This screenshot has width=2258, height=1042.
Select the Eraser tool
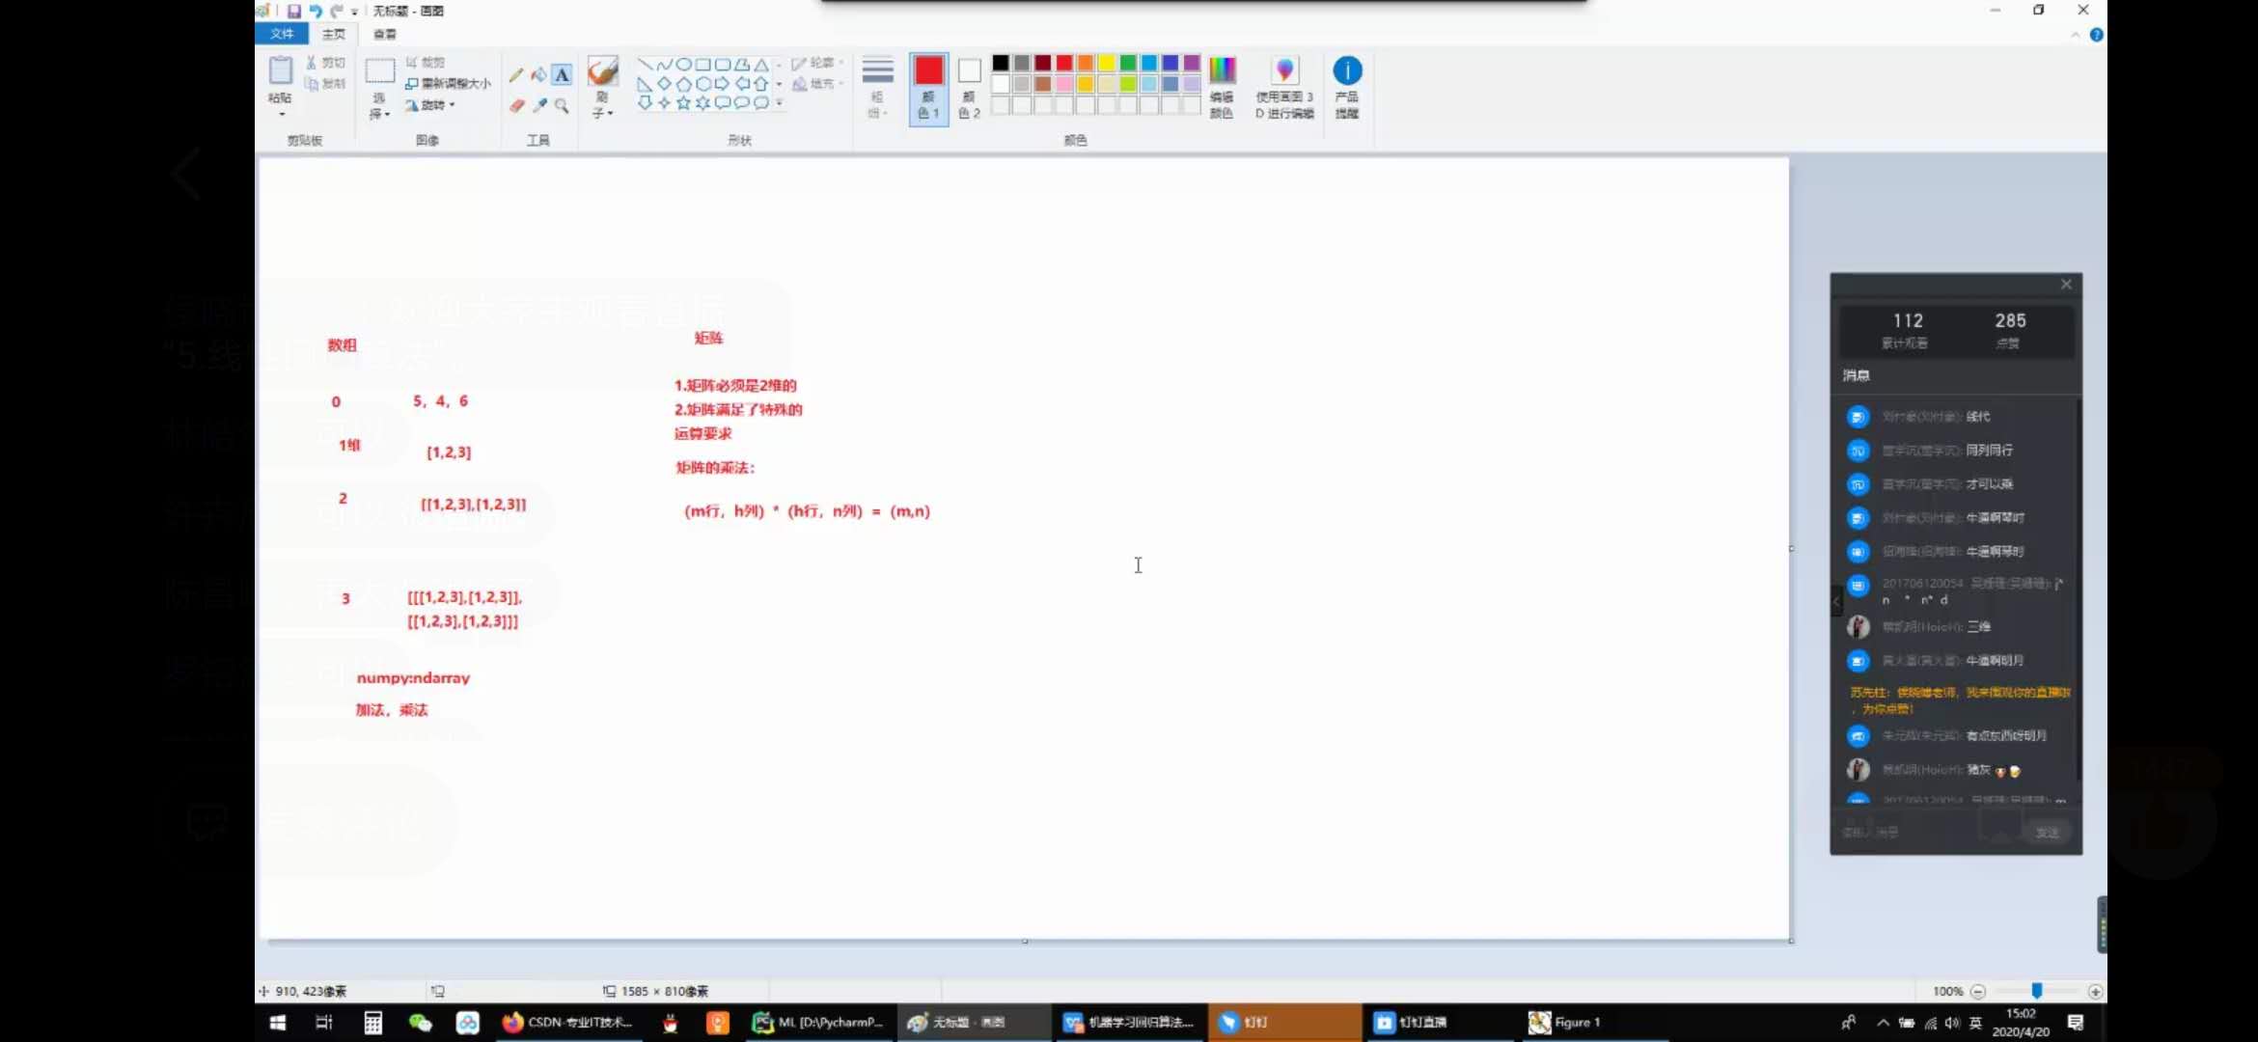(x=516, y=105)
